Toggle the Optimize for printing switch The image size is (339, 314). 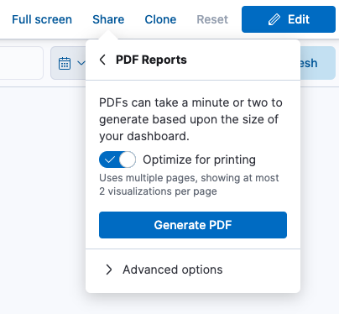point(117,160)
